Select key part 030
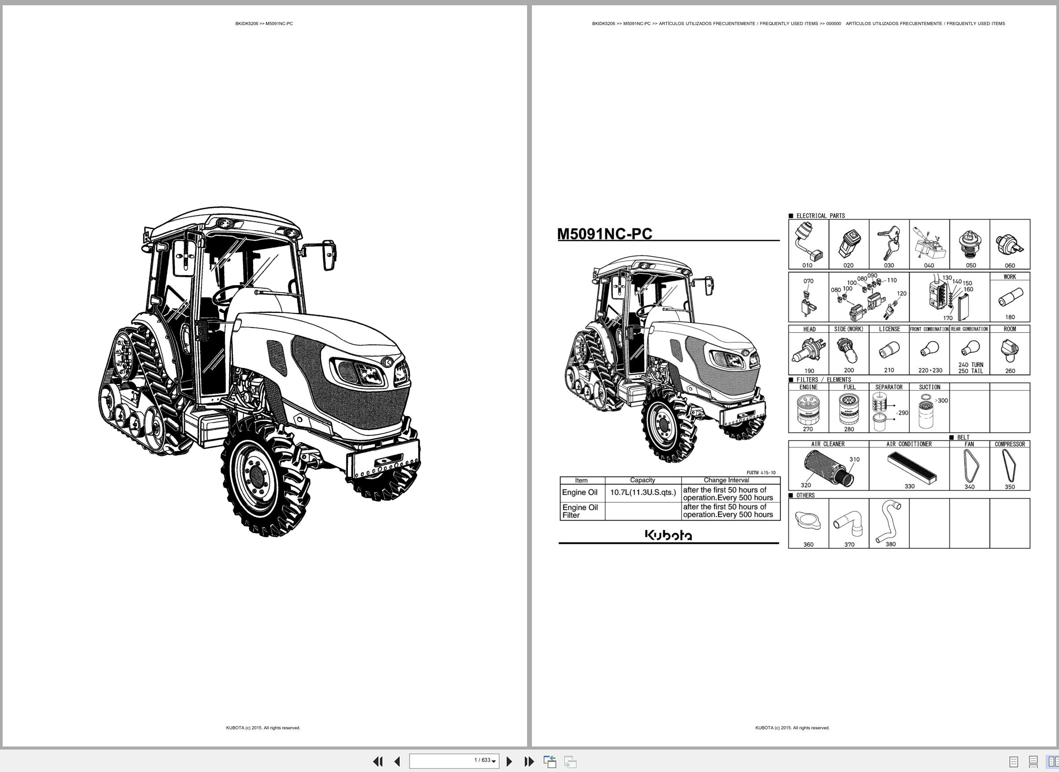The width and height of the screenshot is (1059, 772). [x=889, y=244]
